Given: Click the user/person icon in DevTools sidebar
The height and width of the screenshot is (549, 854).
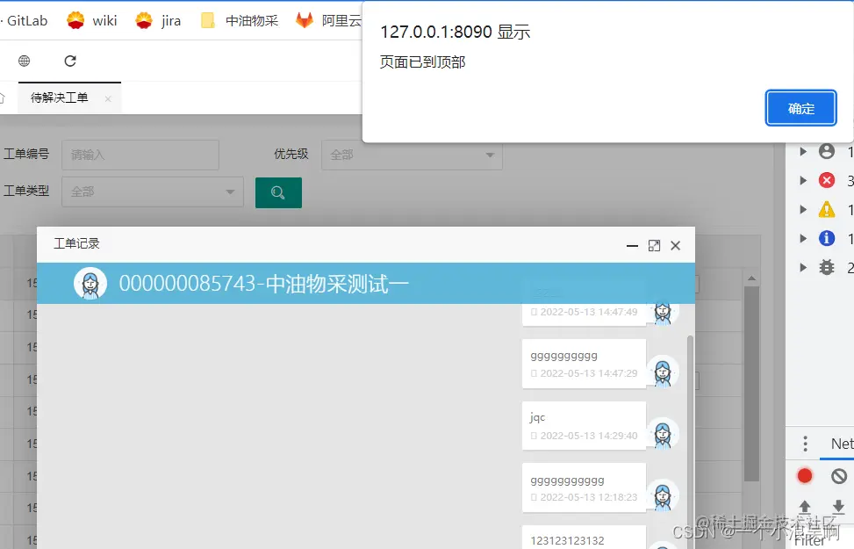Looking at the screenshot, I should (826, 150).
